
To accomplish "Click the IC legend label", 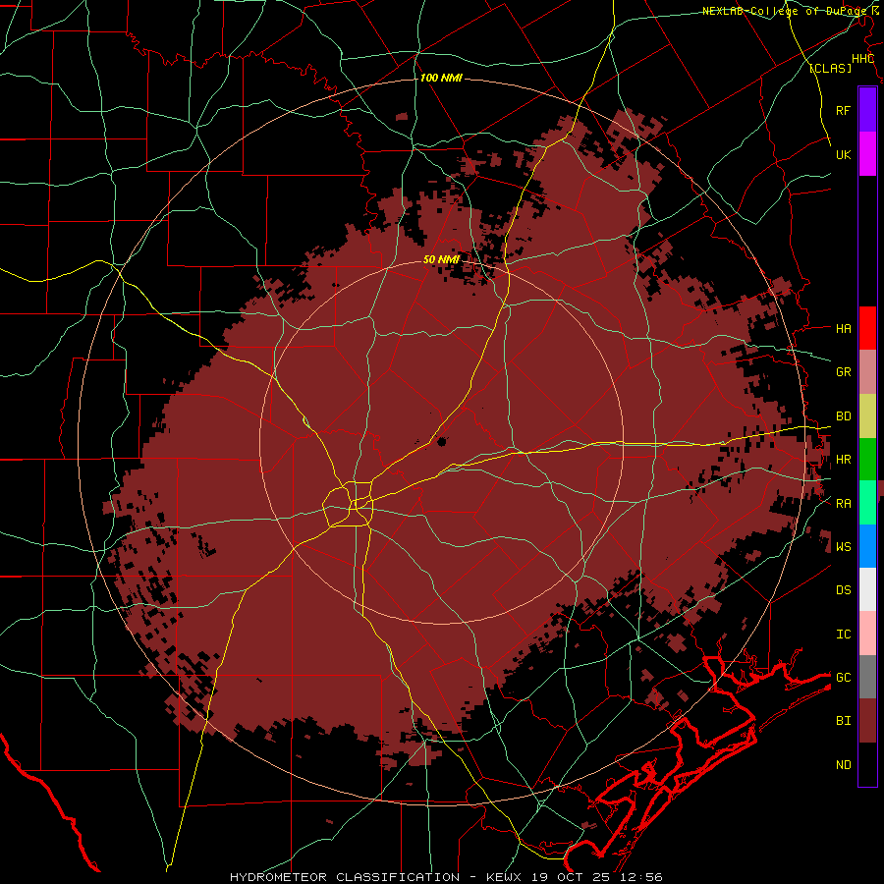I will 844,635.
